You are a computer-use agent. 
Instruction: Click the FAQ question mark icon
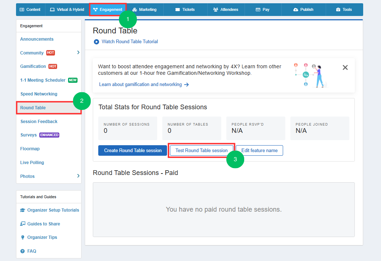tap(23, 251)
